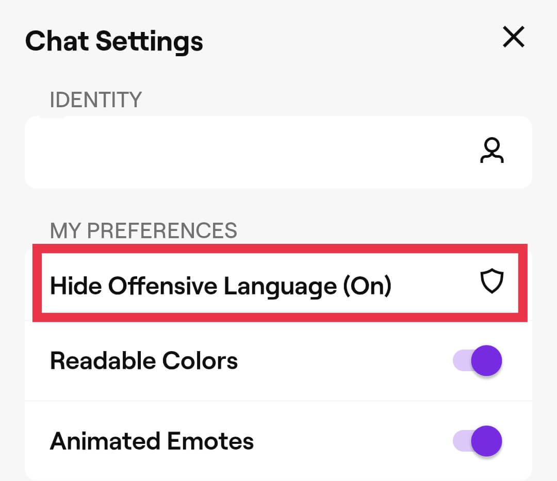Close the Chat Settings panel
Screen dimensions: 557x481
click(x=514, y=38)
